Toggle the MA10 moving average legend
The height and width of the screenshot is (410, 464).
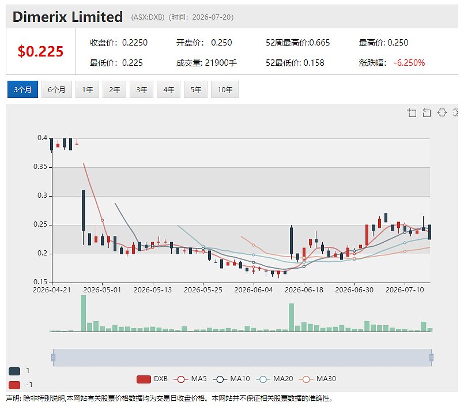coord(231,379)
